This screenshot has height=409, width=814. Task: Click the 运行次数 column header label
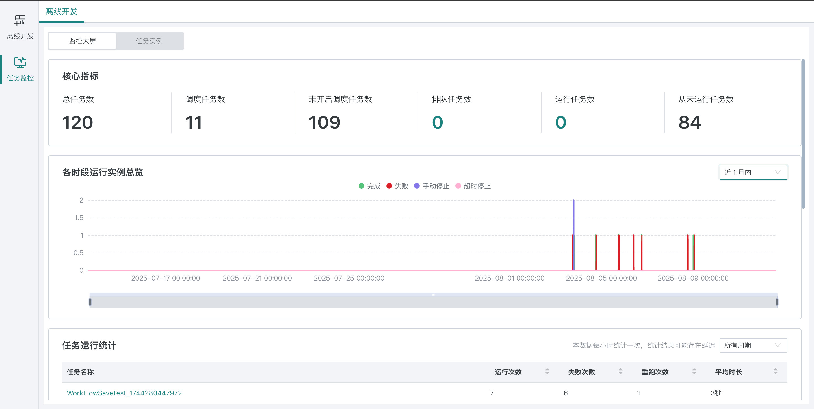(x=508, y=372)
